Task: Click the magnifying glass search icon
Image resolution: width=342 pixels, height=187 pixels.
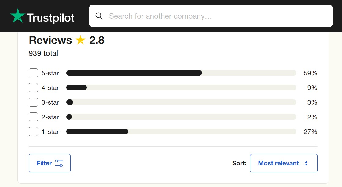Action: point(99,16)
